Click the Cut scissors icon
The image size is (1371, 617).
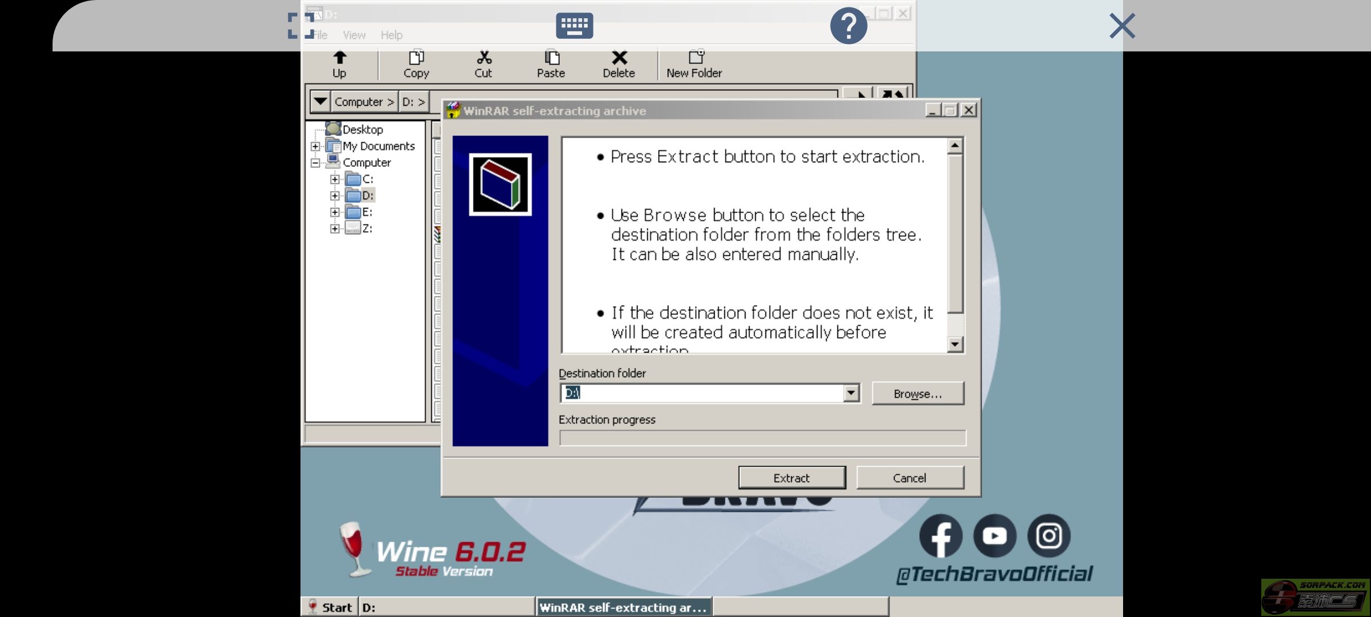483,58
